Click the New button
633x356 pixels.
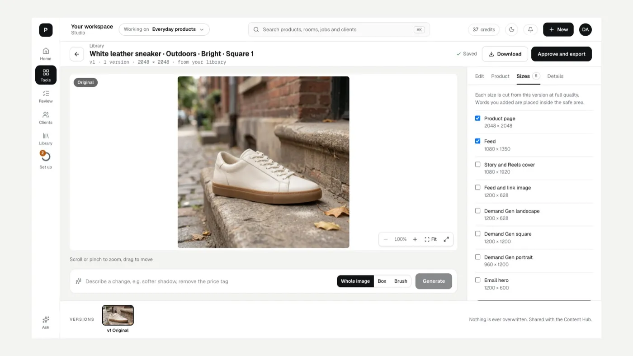coord(558,29)
